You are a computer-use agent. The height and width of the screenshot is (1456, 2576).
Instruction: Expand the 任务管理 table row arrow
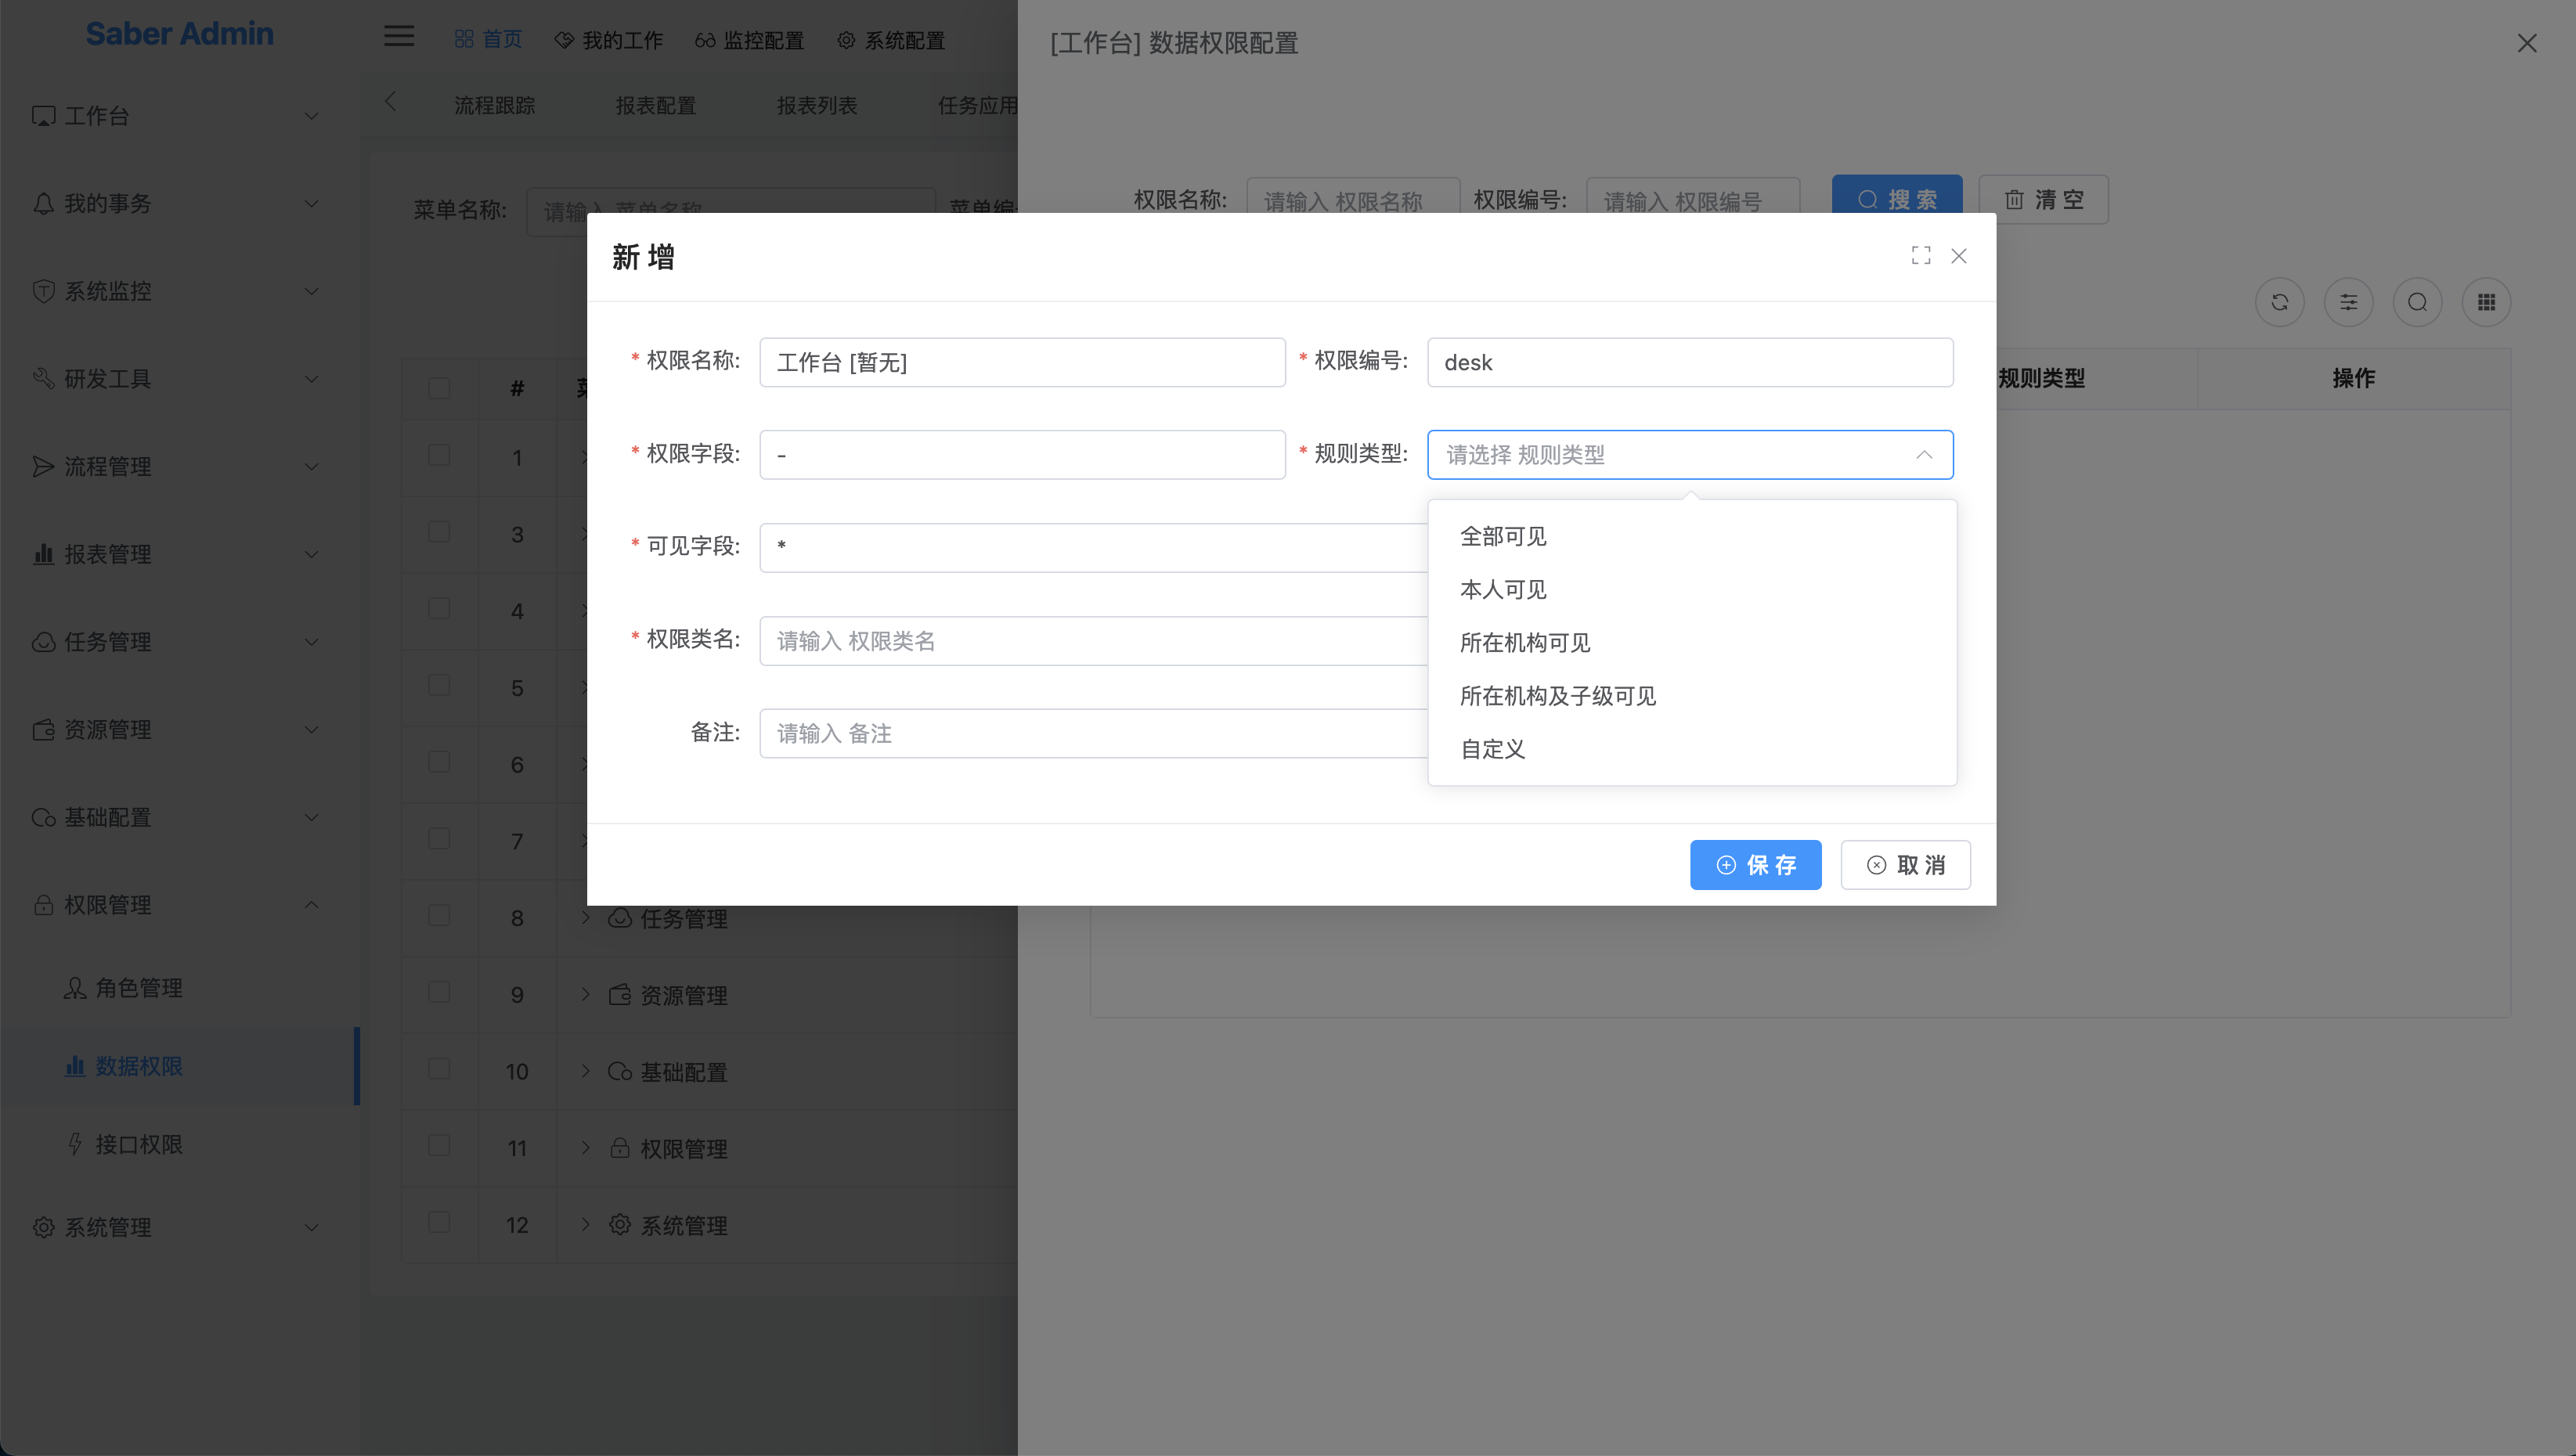(586, 917)
